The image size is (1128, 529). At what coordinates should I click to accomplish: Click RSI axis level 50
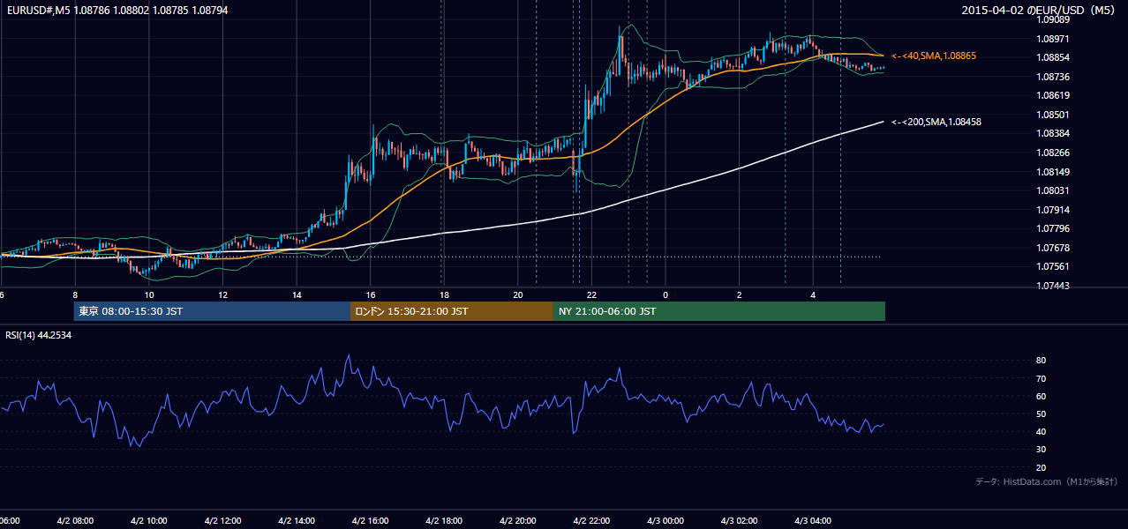(x=1041, y=414)
